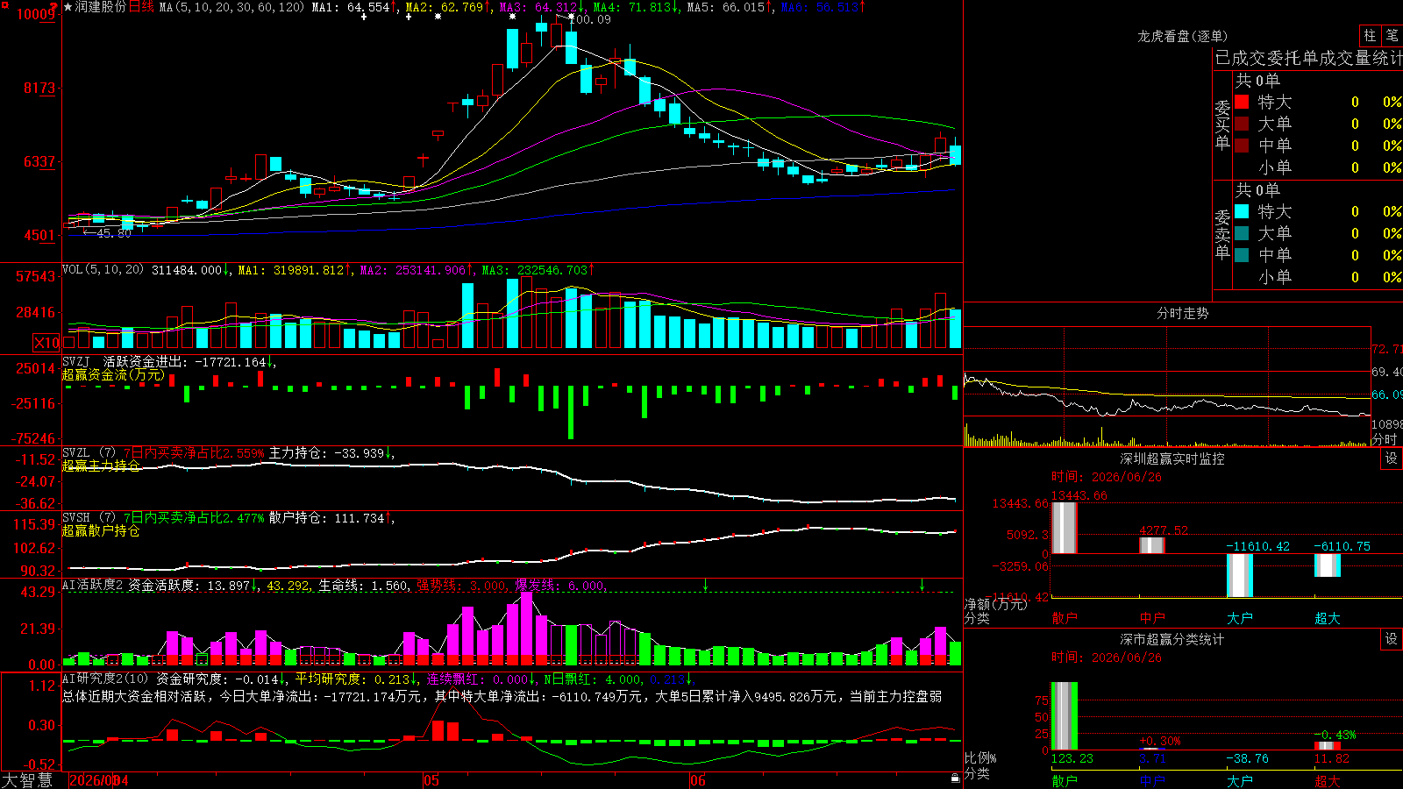Click the 超赢主力持仓 legend label
Viewport: 1403px width, 789px height.
(101, 466)
